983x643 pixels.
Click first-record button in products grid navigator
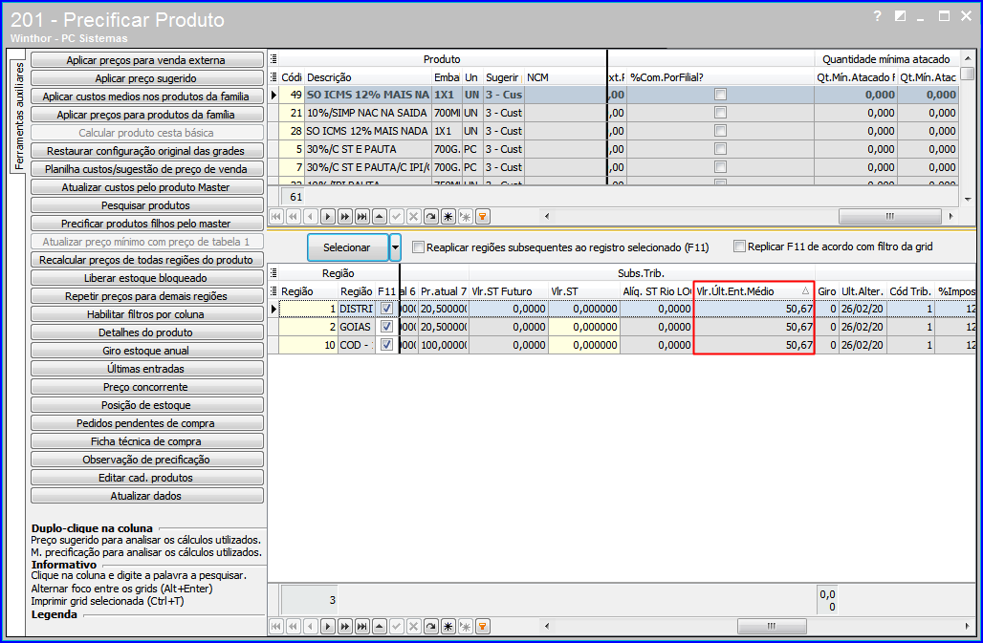[275, 217]
